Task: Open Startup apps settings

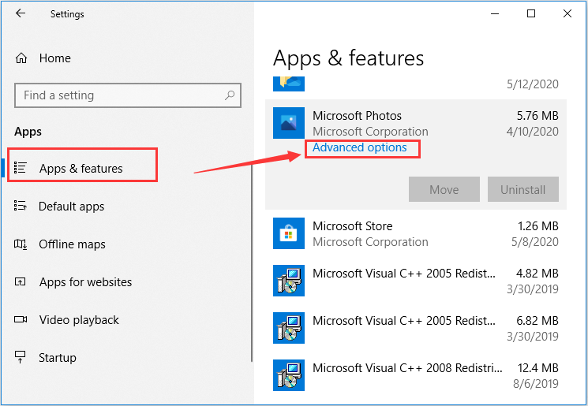Action: [x=58, y=358]
